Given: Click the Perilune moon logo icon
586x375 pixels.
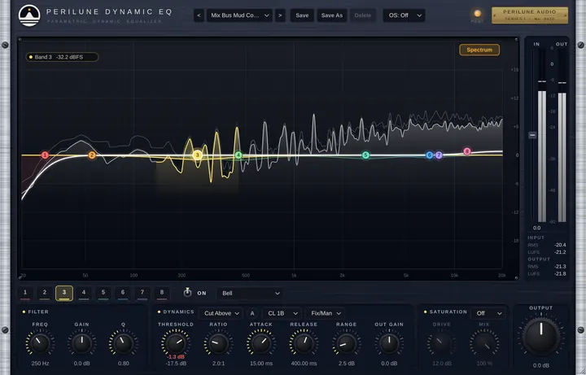Looking at the screenshot, I should click(x=29, y=15).
